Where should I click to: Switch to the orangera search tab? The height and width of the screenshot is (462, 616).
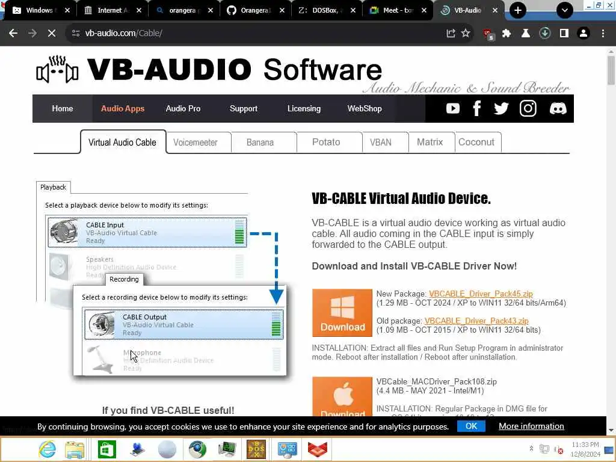tap(184, 10)
